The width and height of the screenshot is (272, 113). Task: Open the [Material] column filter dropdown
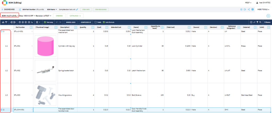pos(255,27)
